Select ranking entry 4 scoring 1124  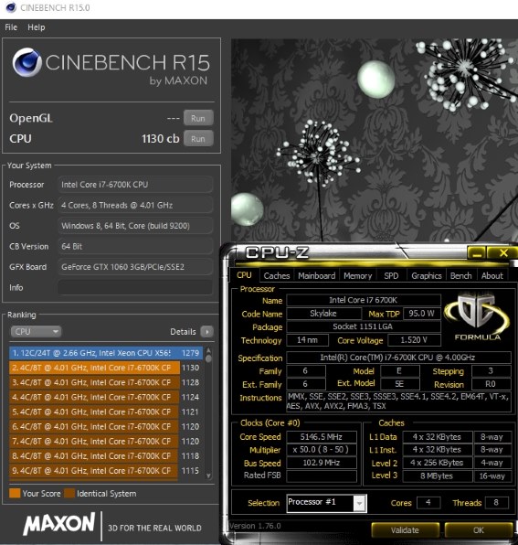coord(106,397)
